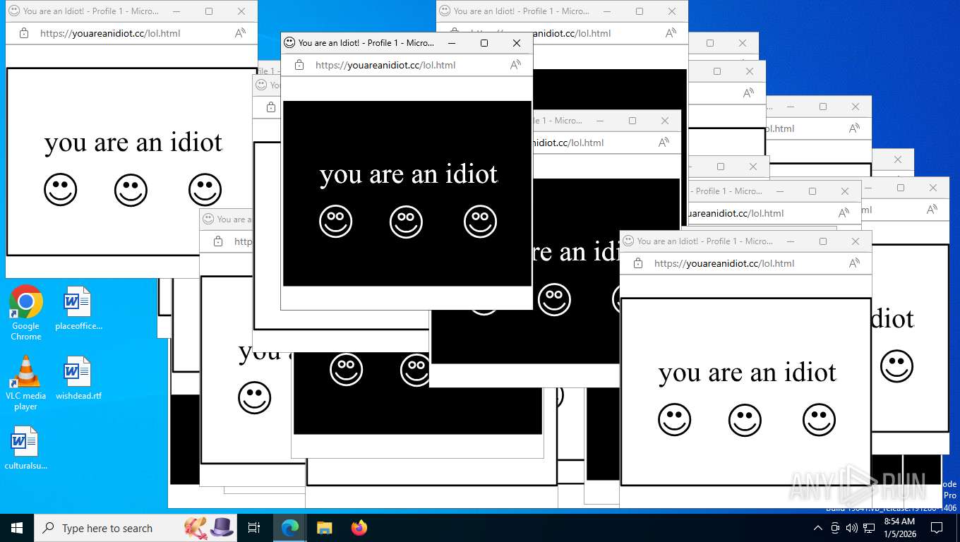Launch Firefox from taskbar

coord(359,528)
